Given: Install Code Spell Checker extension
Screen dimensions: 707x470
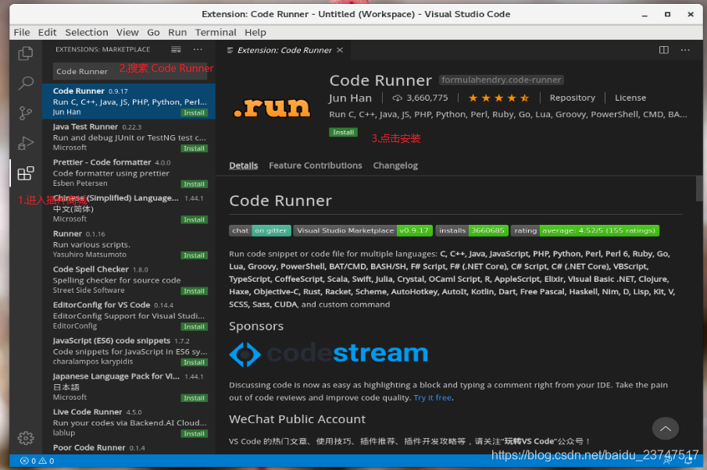Looking at the screenshot, I should click(x=194, y=291).
